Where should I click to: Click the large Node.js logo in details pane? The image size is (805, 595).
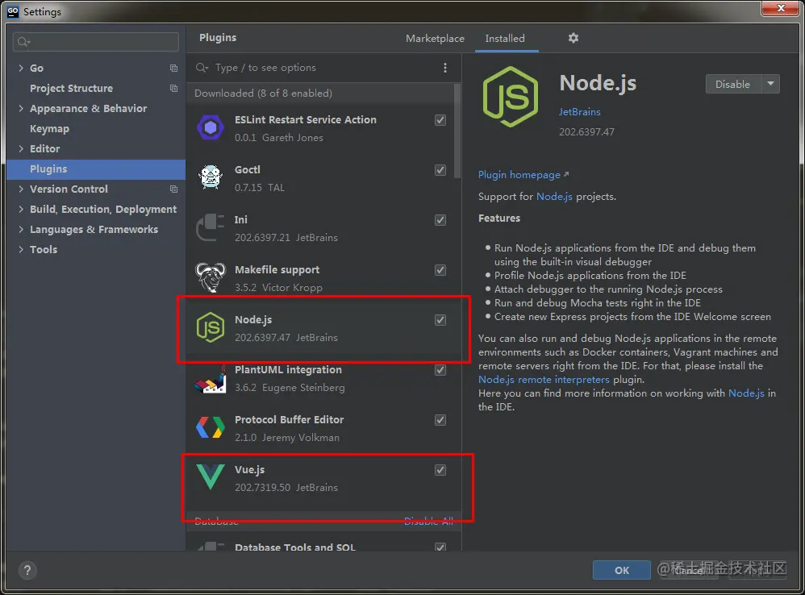click(511, 97)
